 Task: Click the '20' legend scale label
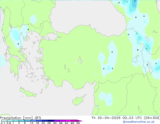point(43,123)
